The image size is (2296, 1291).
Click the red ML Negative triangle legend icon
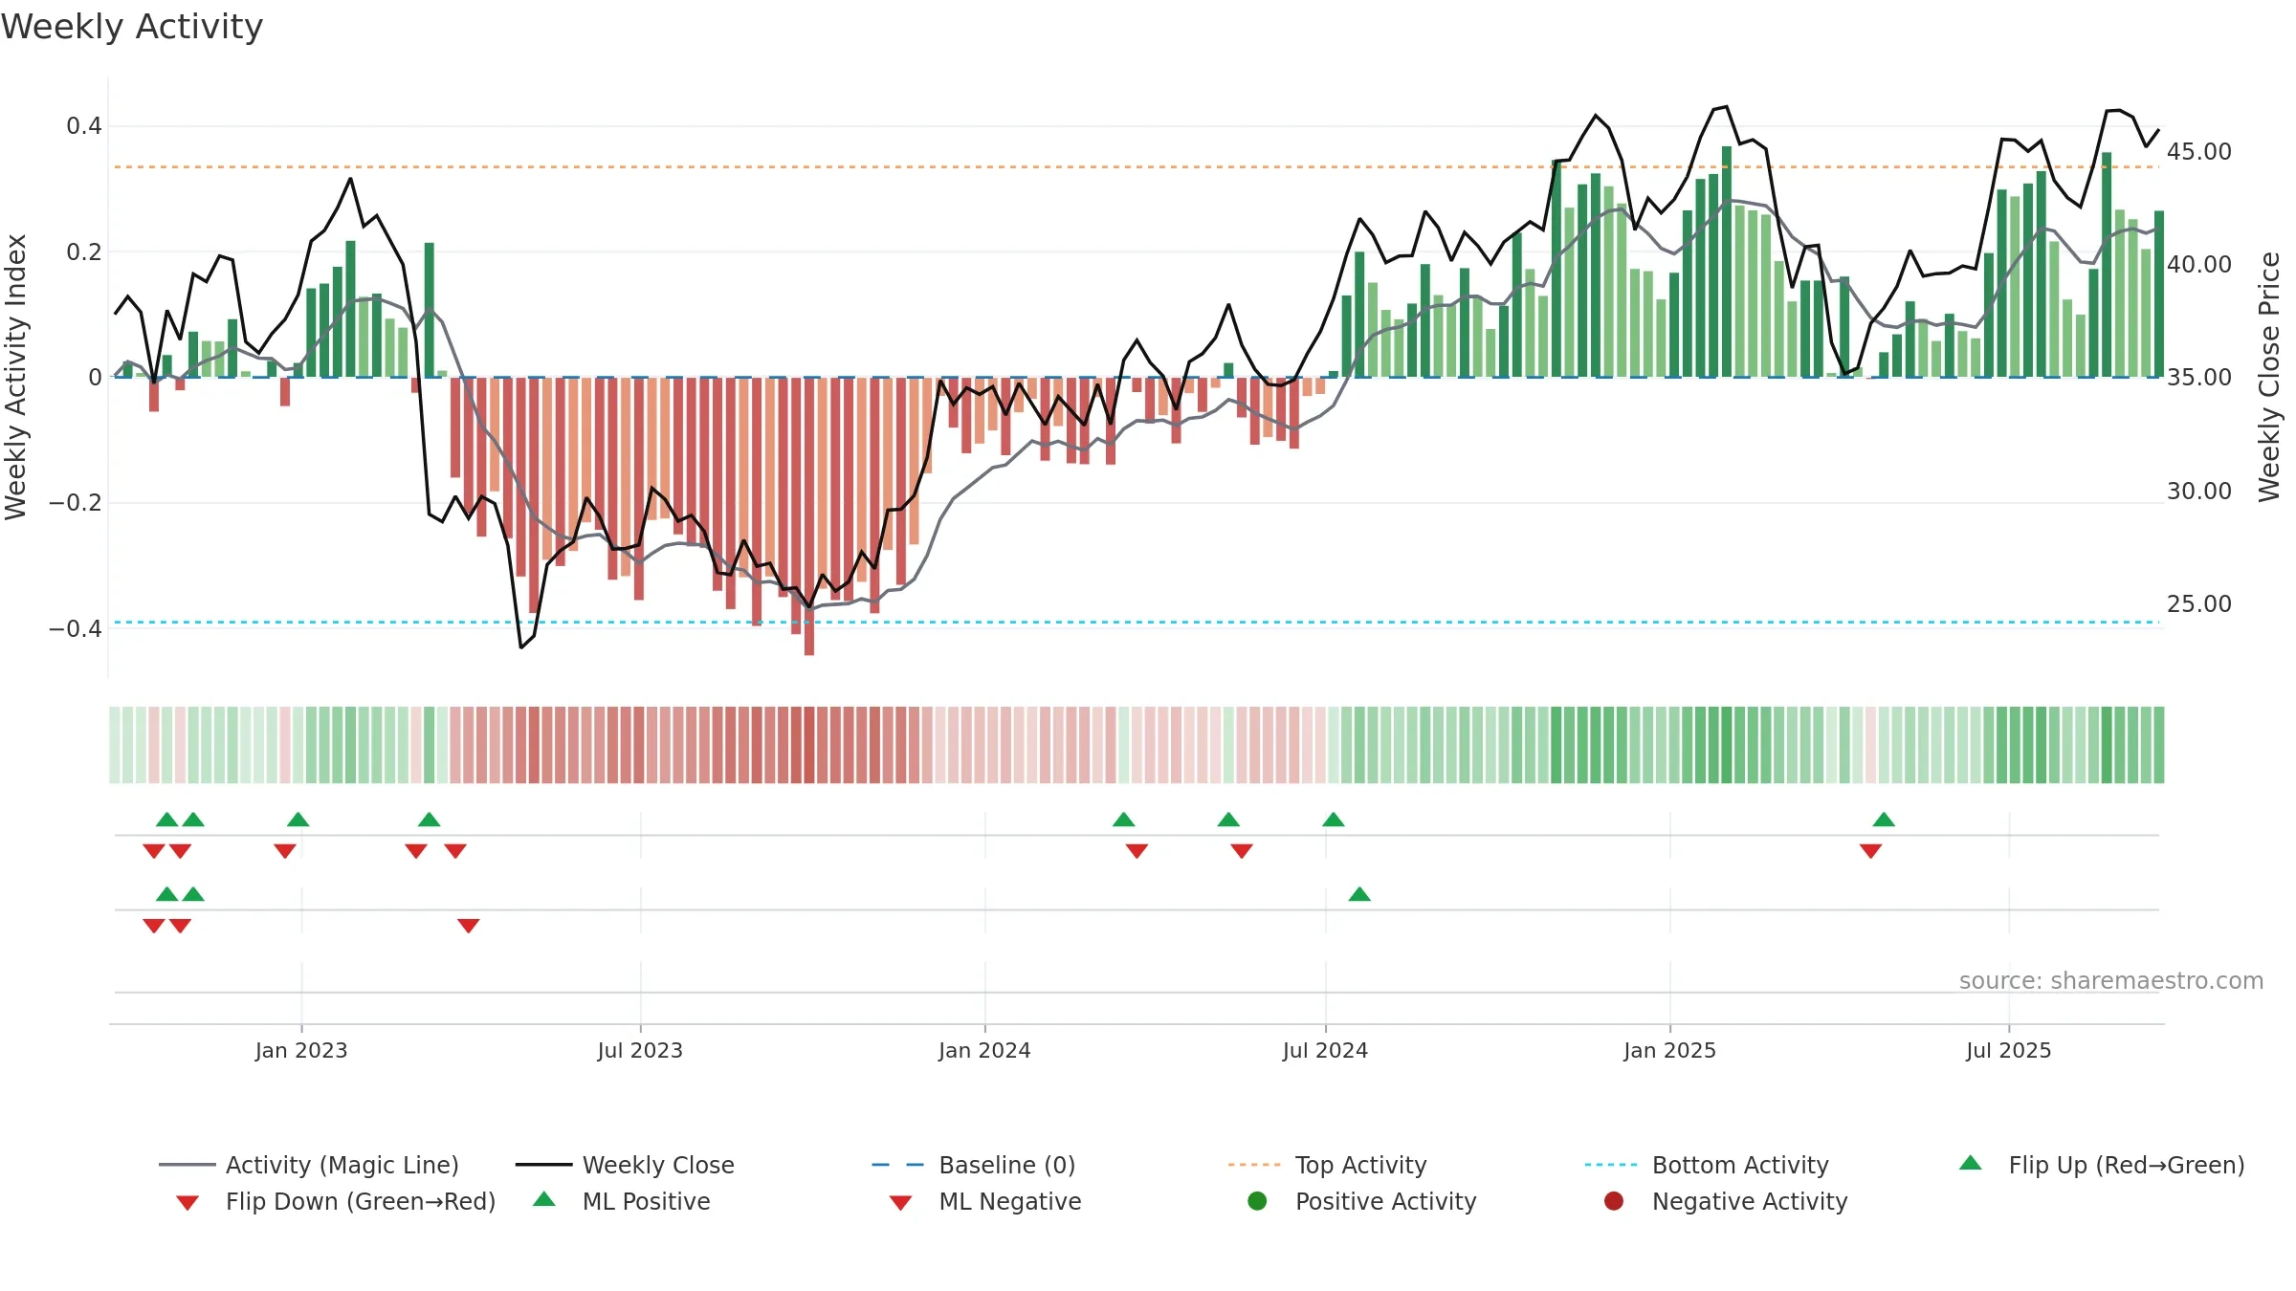click(900, 1203)
